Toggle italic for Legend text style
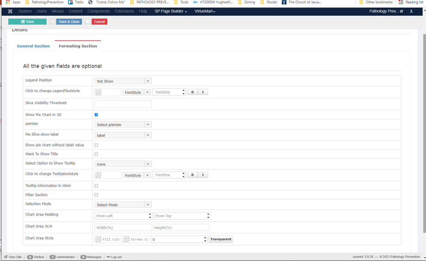The height and width of the screenshot is (261, 426). tap(203, 92)
